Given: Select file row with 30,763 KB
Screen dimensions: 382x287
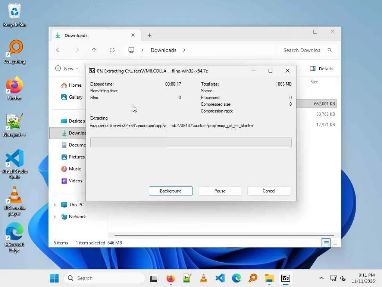Looking at the screenshot, I should point(316,114).
